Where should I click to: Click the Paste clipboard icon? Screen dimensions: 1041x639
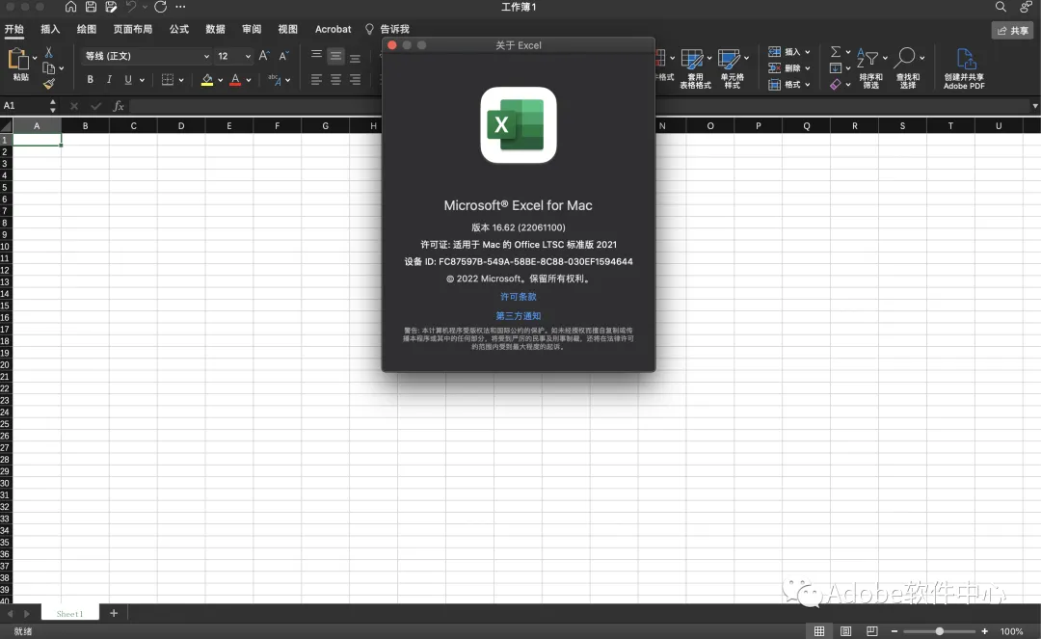click(x=17, y=60)
